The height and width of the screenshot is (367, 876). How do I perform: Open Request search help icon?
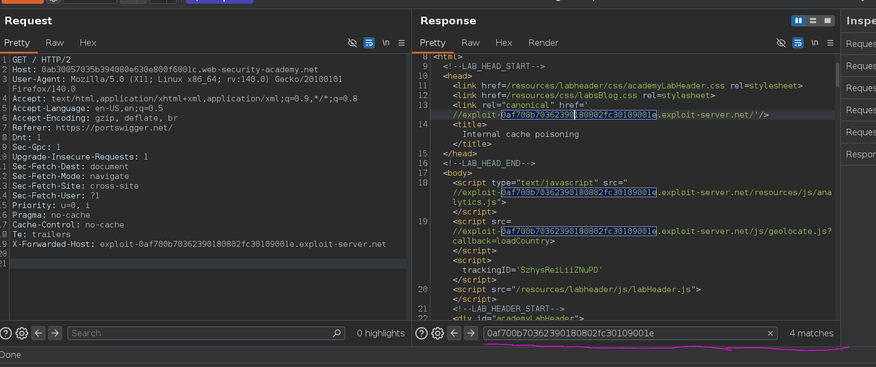pyautogui.click(x=6, y=333)
